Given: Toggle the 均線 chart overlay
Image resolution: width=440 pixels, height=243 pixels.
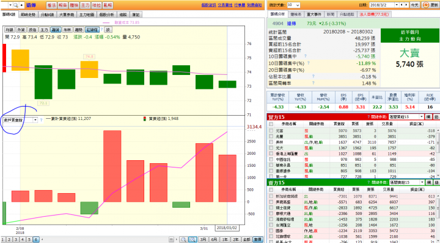Looking at the screenshot, I should pos(10,30).
